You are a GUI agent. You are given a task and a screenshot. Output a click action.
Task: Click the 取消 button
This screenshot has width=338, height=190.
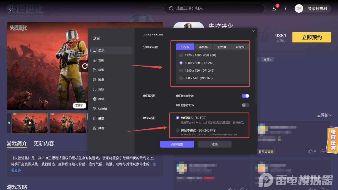pyautogui.click(x=215, y=144)
